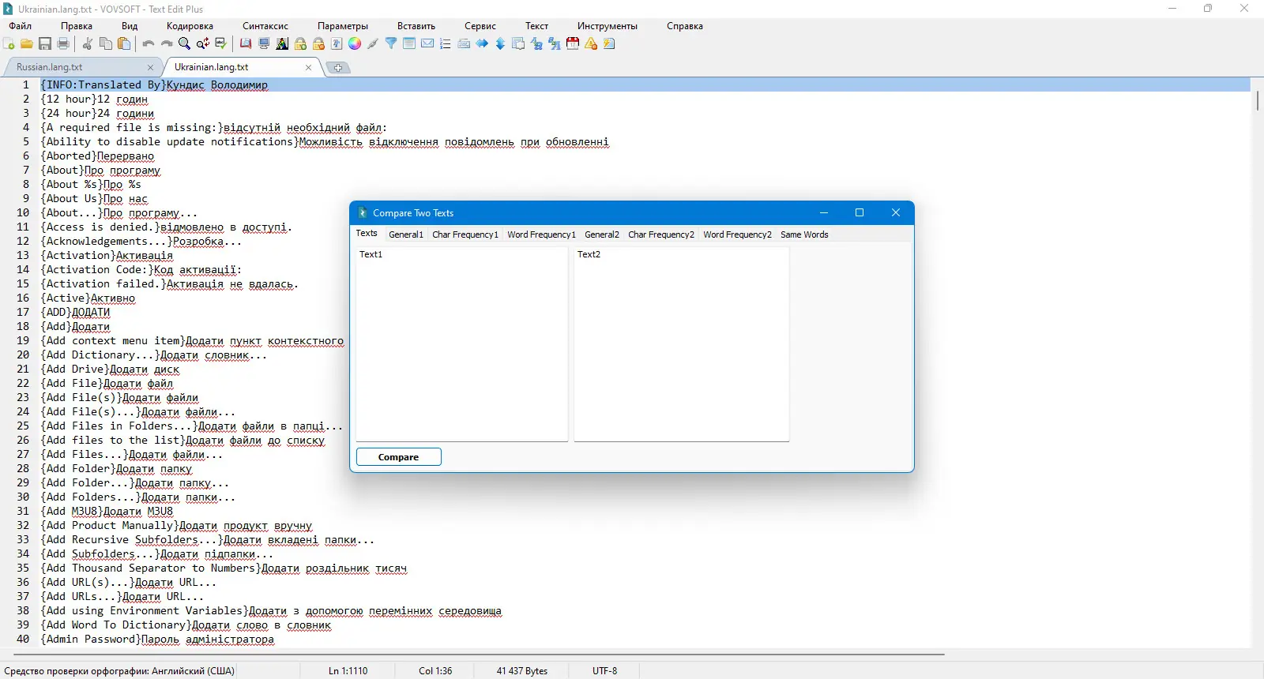This screenshot has height=679, width=1264.
Task: Create a new file with the toolbar icon
Action: coord(9,44)
